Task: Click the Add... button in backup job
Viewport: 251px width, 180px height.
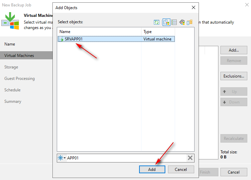Action: point(234,50)
